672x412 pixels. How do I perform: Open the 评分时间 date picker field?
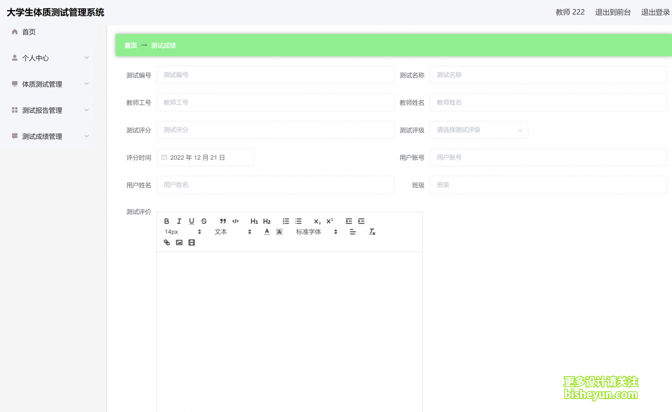click(x=205, y=157)
